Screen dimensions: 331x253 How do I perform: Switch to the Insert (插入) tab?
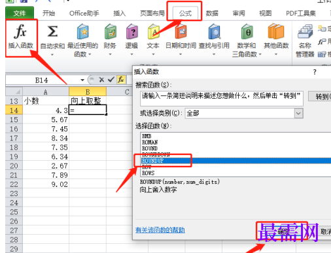pyautogui.click(x=120, y=13)
